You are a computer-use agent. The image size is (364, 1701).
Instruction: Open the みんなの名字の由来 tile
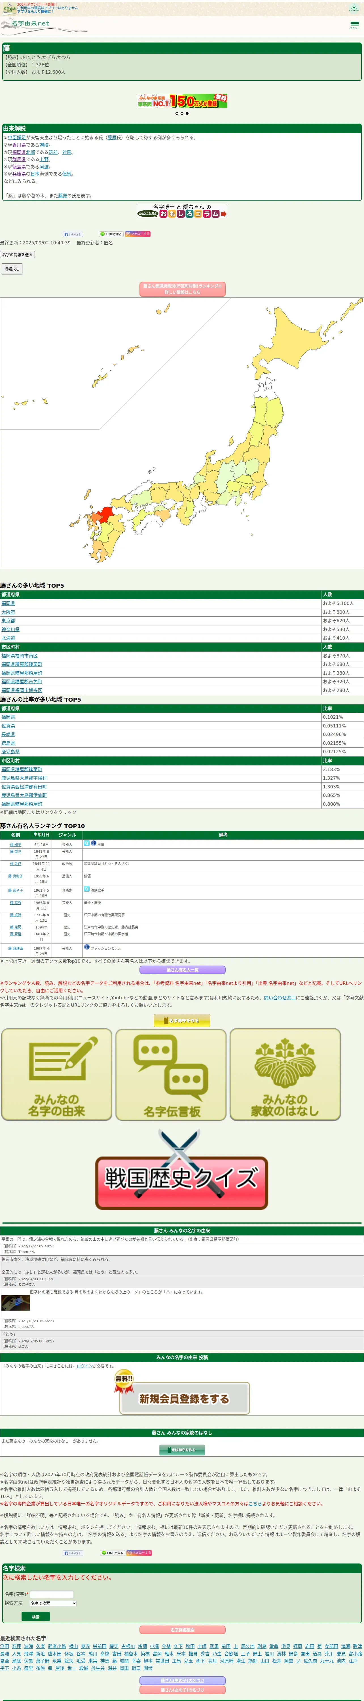click(x=57, y=1074)
